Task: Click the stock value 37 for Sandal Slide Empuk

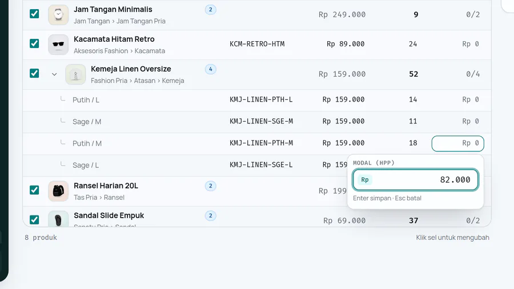Action: click(x=413, y=220)
